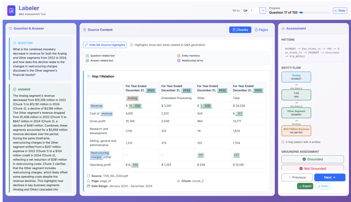Click the Hop 1 Relation document icon
Image resolution: width=351 pixels, height=202 pixels.
coord(89,76)
